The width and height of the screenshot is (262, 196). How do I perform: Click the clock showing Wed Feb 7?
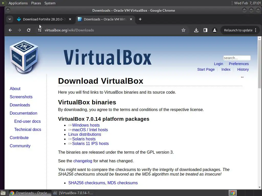pos(247,3)
